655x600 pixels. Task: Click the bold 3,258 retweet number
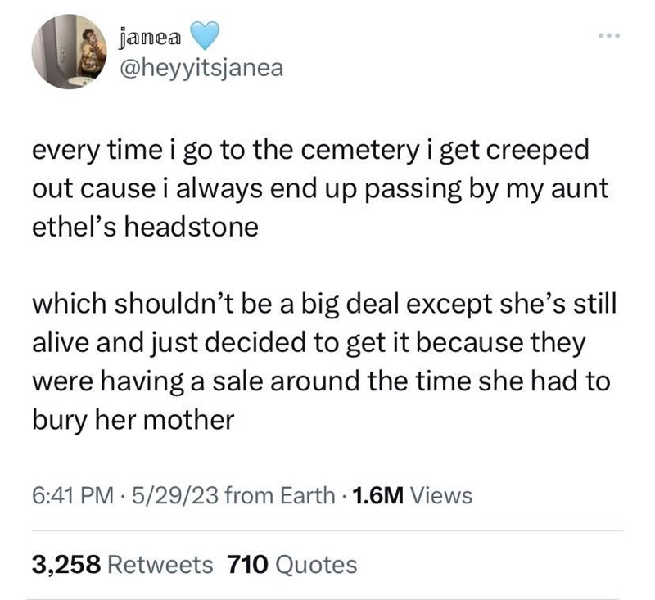click(x=65, y=564)
